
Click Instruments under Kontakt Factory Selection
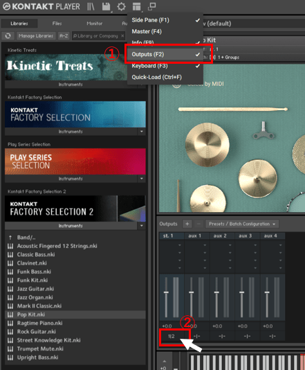coord(71,132)
